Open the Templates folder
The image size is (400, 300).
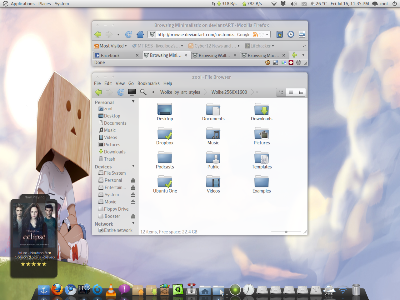point(262,157)
